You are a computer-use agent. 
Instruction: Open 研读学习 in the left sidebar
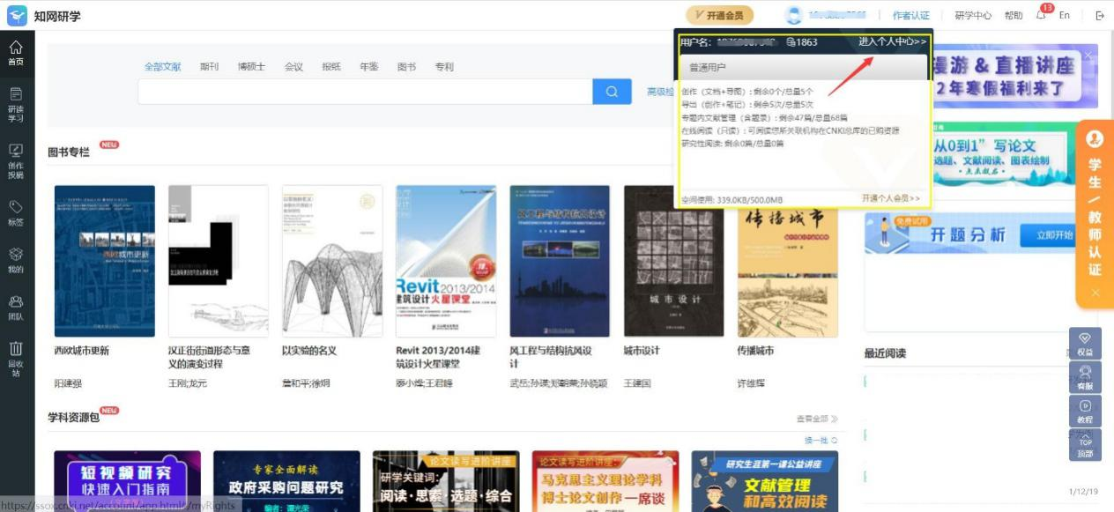[16, 104]
